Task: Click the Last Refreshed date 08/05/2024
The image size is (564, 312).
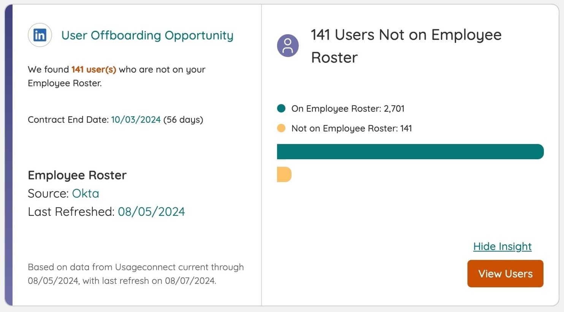Action: point(151,212)
